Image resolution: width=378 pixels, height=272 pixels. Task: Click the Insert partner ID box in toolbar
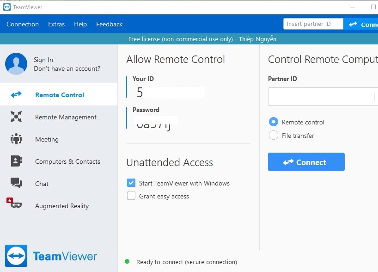coord(313,24)
